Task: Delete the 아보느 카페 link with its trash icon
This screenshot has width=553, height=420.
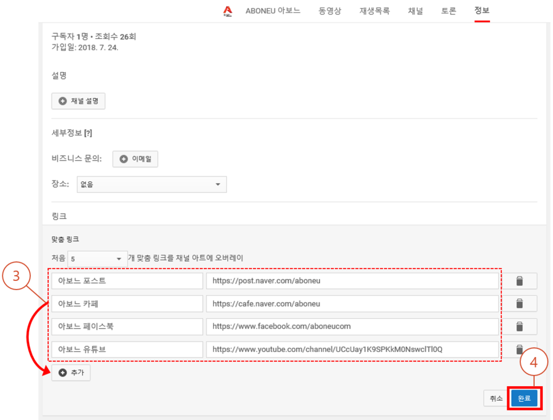Action: (x=519, y=304)
